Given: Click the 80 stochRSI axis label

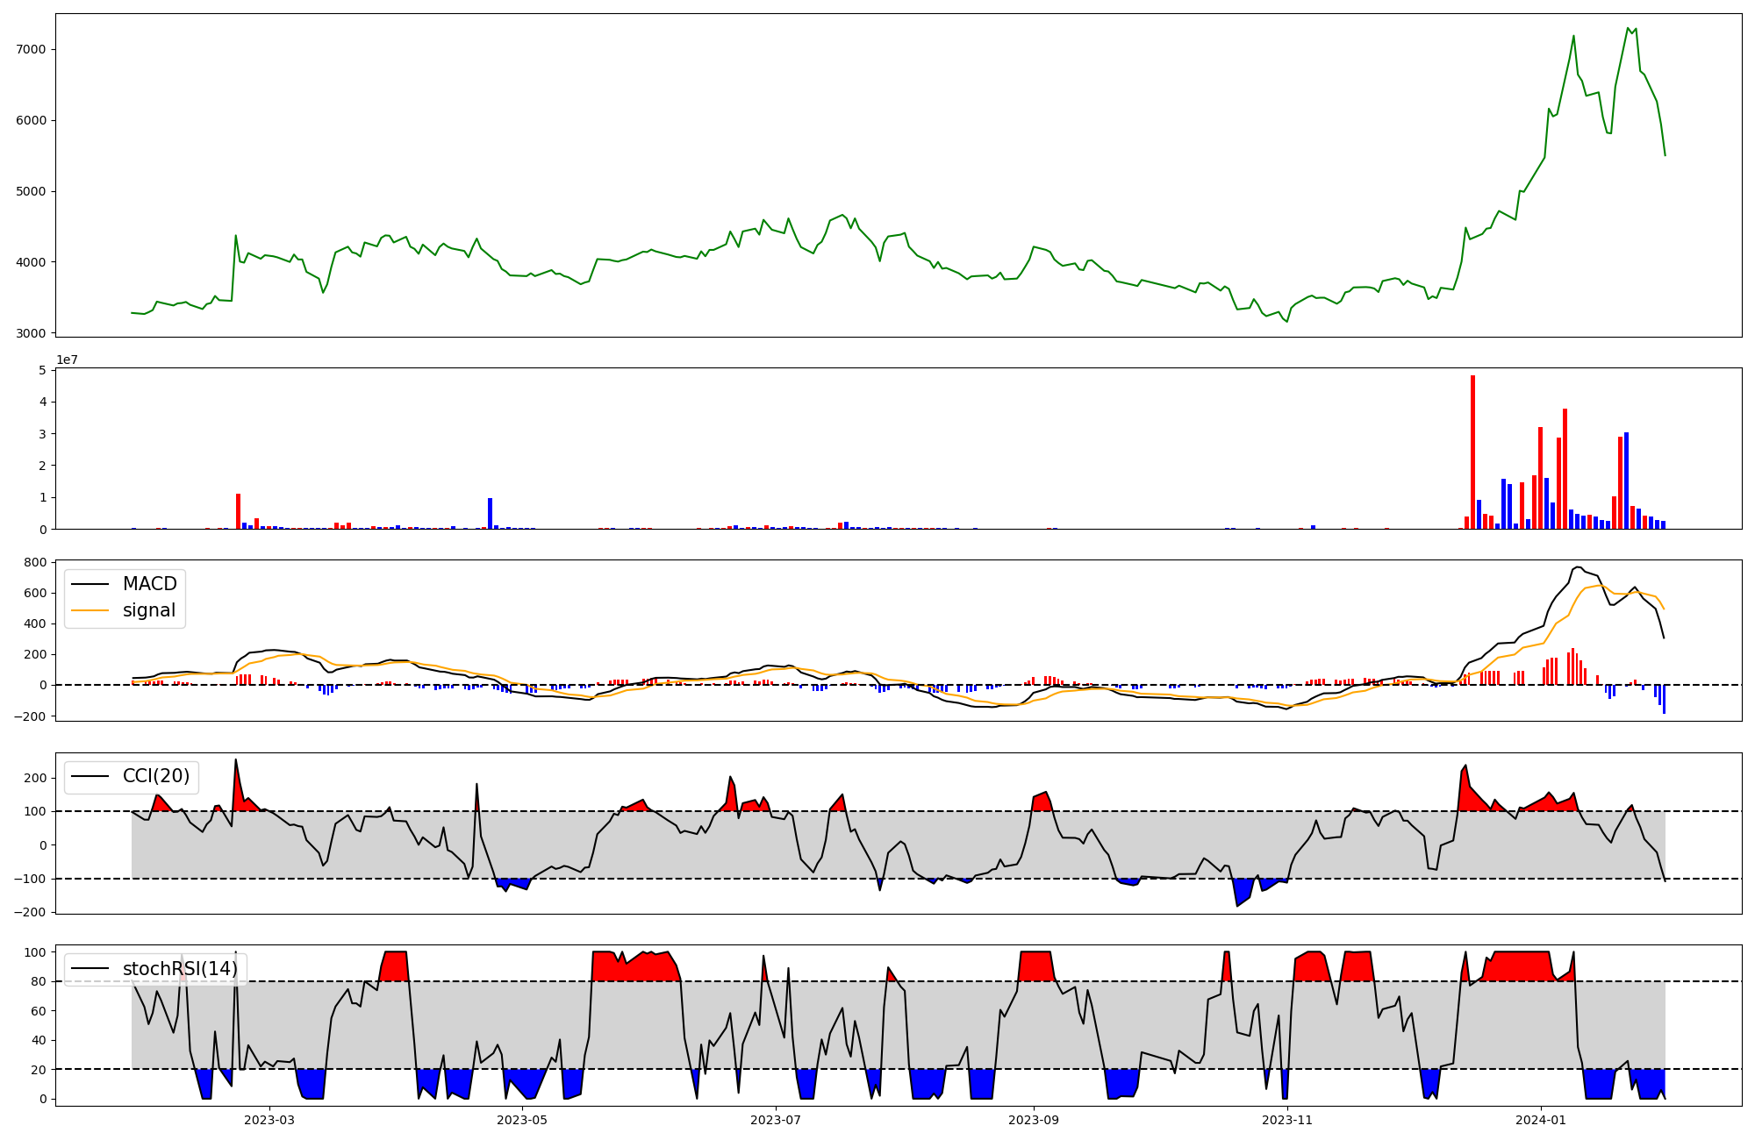Looking at the screenshot, I should (x=39, y=982).
